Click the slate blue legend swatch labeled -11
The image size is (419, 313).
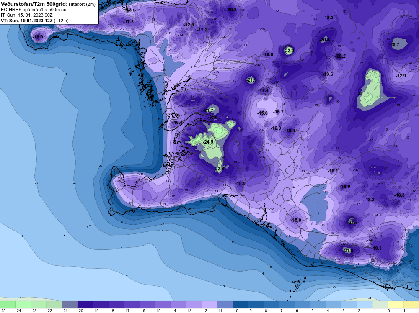(225, 305)
